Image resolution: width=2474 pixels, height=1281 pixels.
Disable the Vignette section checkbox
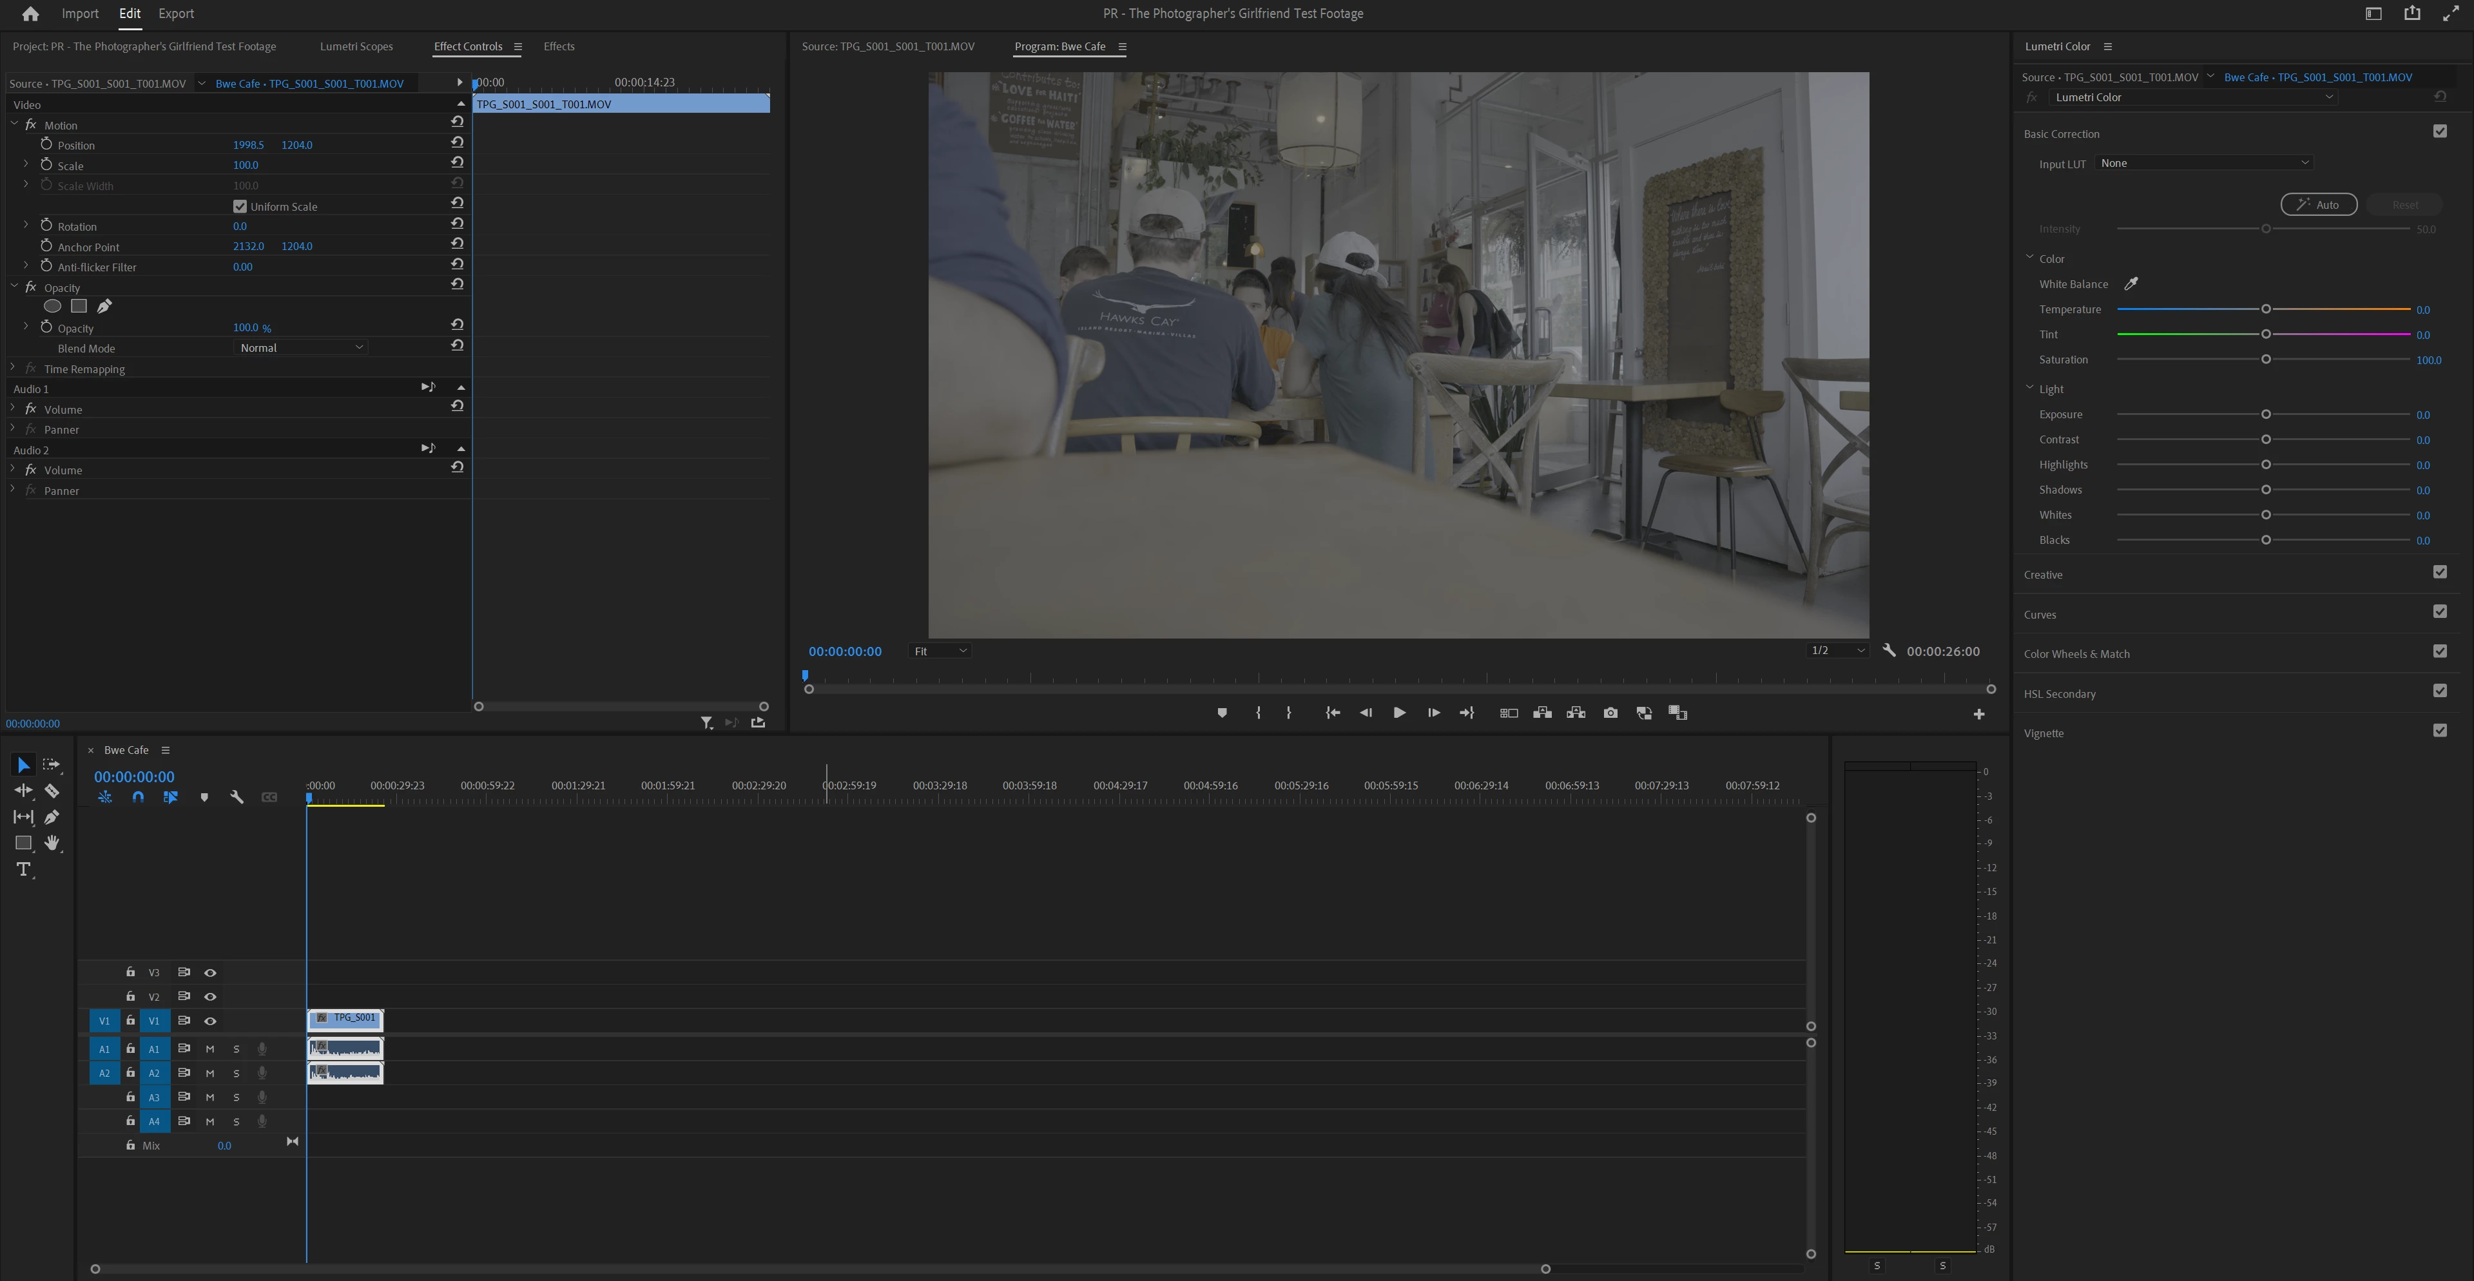[2439, 731]
